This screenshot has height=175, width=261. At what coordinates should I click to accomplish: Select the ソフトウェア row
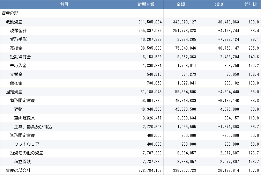[130, 144]
